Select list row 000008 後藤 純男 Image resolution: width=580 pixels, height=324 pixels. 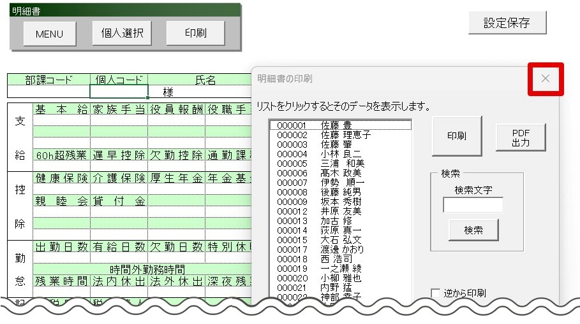[340, 193]
